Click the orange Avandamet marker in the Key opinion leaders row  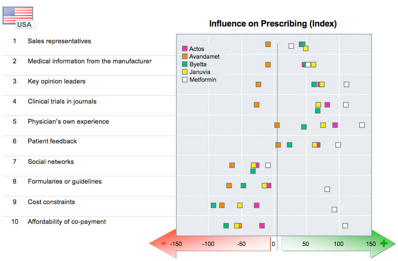click(x=258, y=84)
